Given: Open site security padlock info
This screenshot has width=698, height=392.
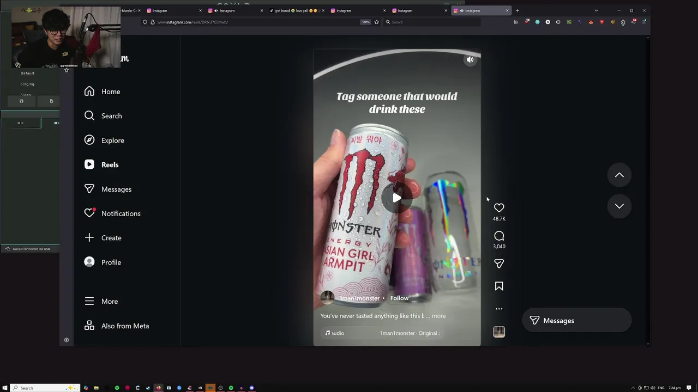Looking at the screenshot, I should (x=153, y=22).
